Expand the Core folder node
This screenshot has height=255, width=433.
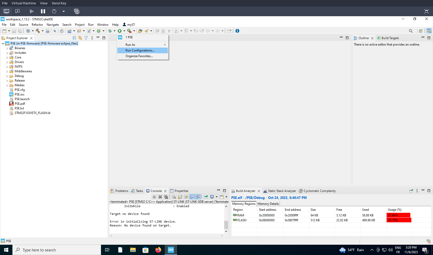pyautogui.click(x=7, y=57)
